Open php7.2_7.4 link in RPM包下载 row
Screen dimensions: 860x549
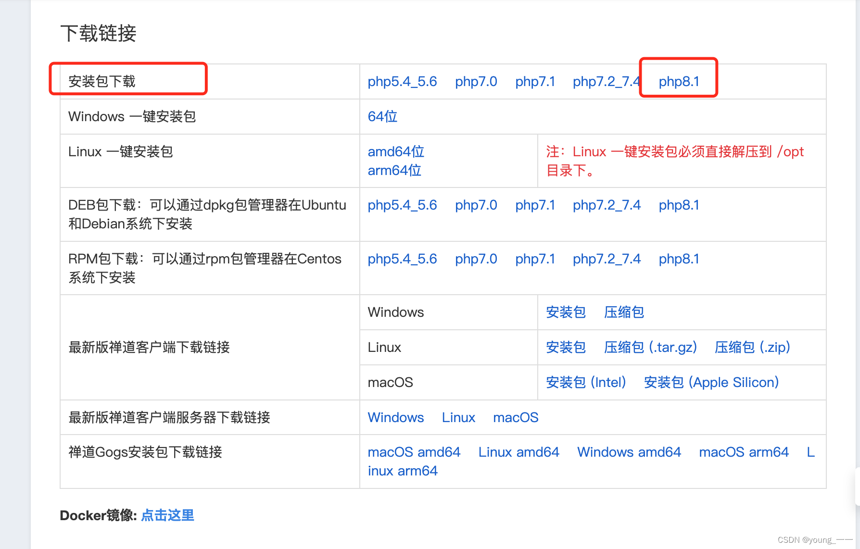coord(607,259)
